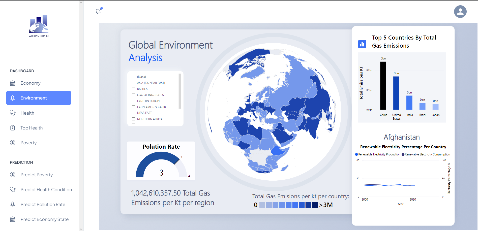Toggle the Renewable Electricity Consumption legend
Screen dimensions: 478x231
[x=426, y=154]
